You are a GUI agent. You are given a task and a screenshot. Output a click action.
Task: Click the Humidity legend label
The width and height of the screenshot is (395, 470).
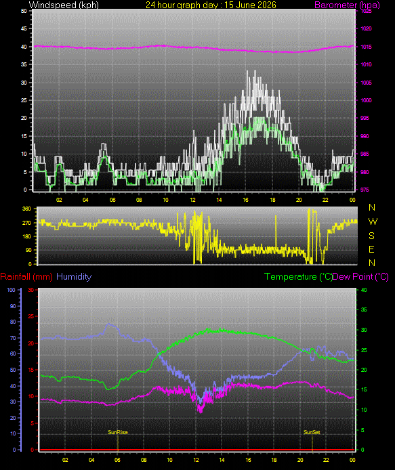[x=74, y=276]
